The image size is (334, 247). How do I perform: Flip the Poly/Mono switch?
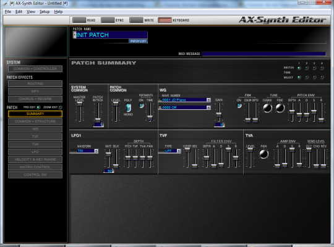128,107
